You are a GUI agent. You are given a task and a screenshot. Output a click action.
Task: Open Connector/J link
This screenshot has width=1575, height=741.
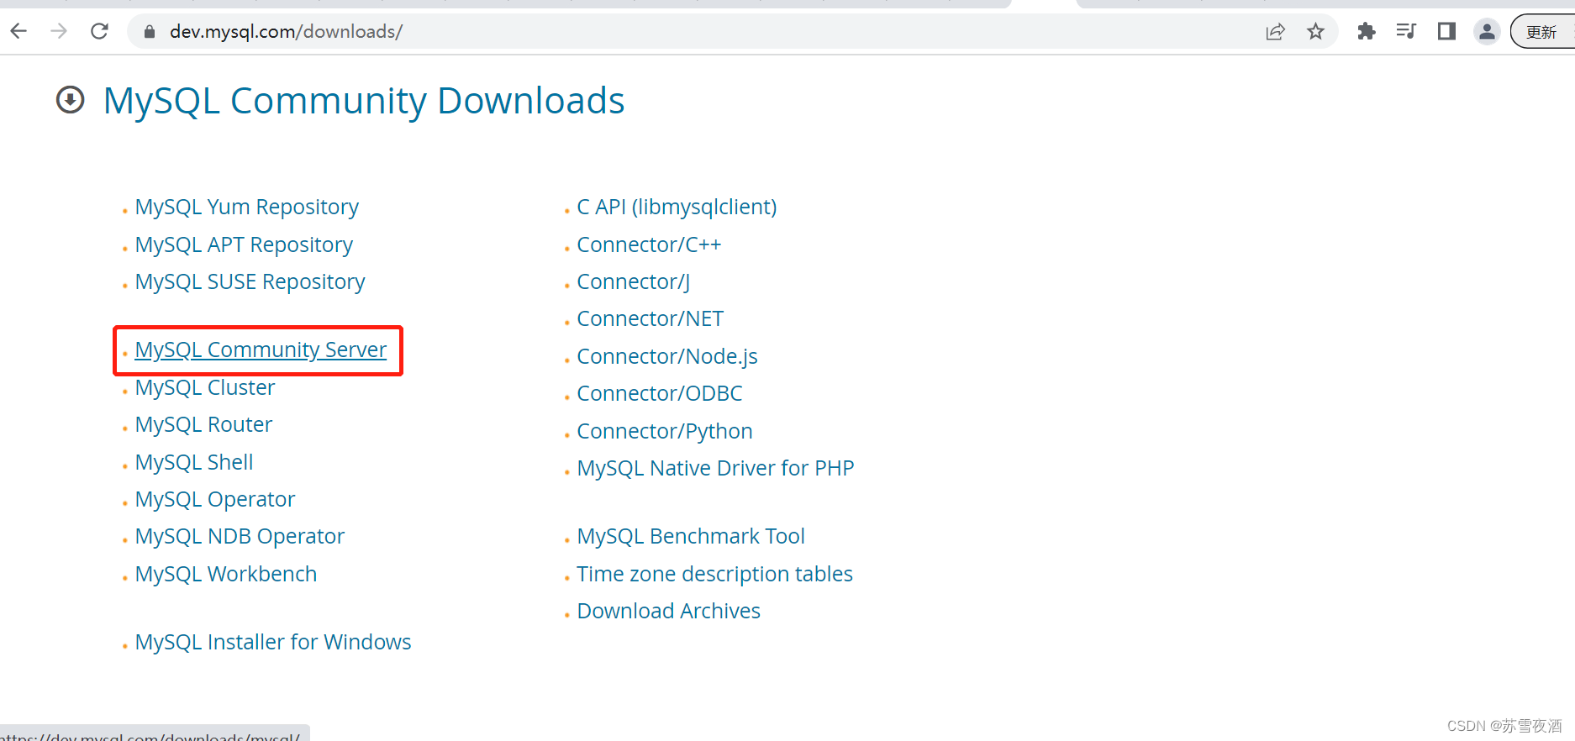[634, 281]
